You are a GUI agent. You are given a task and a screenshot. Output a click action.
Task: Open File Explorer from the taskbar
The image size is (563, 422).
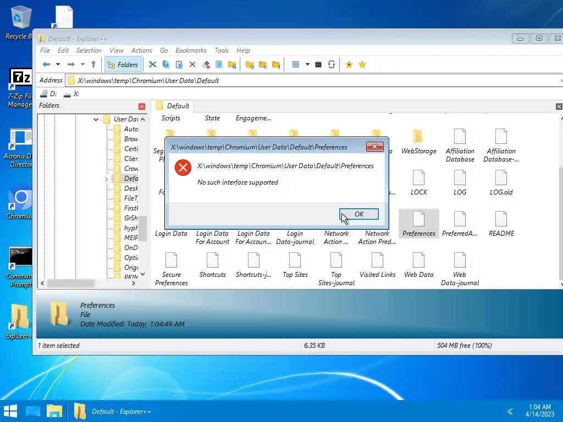(54, 411)
